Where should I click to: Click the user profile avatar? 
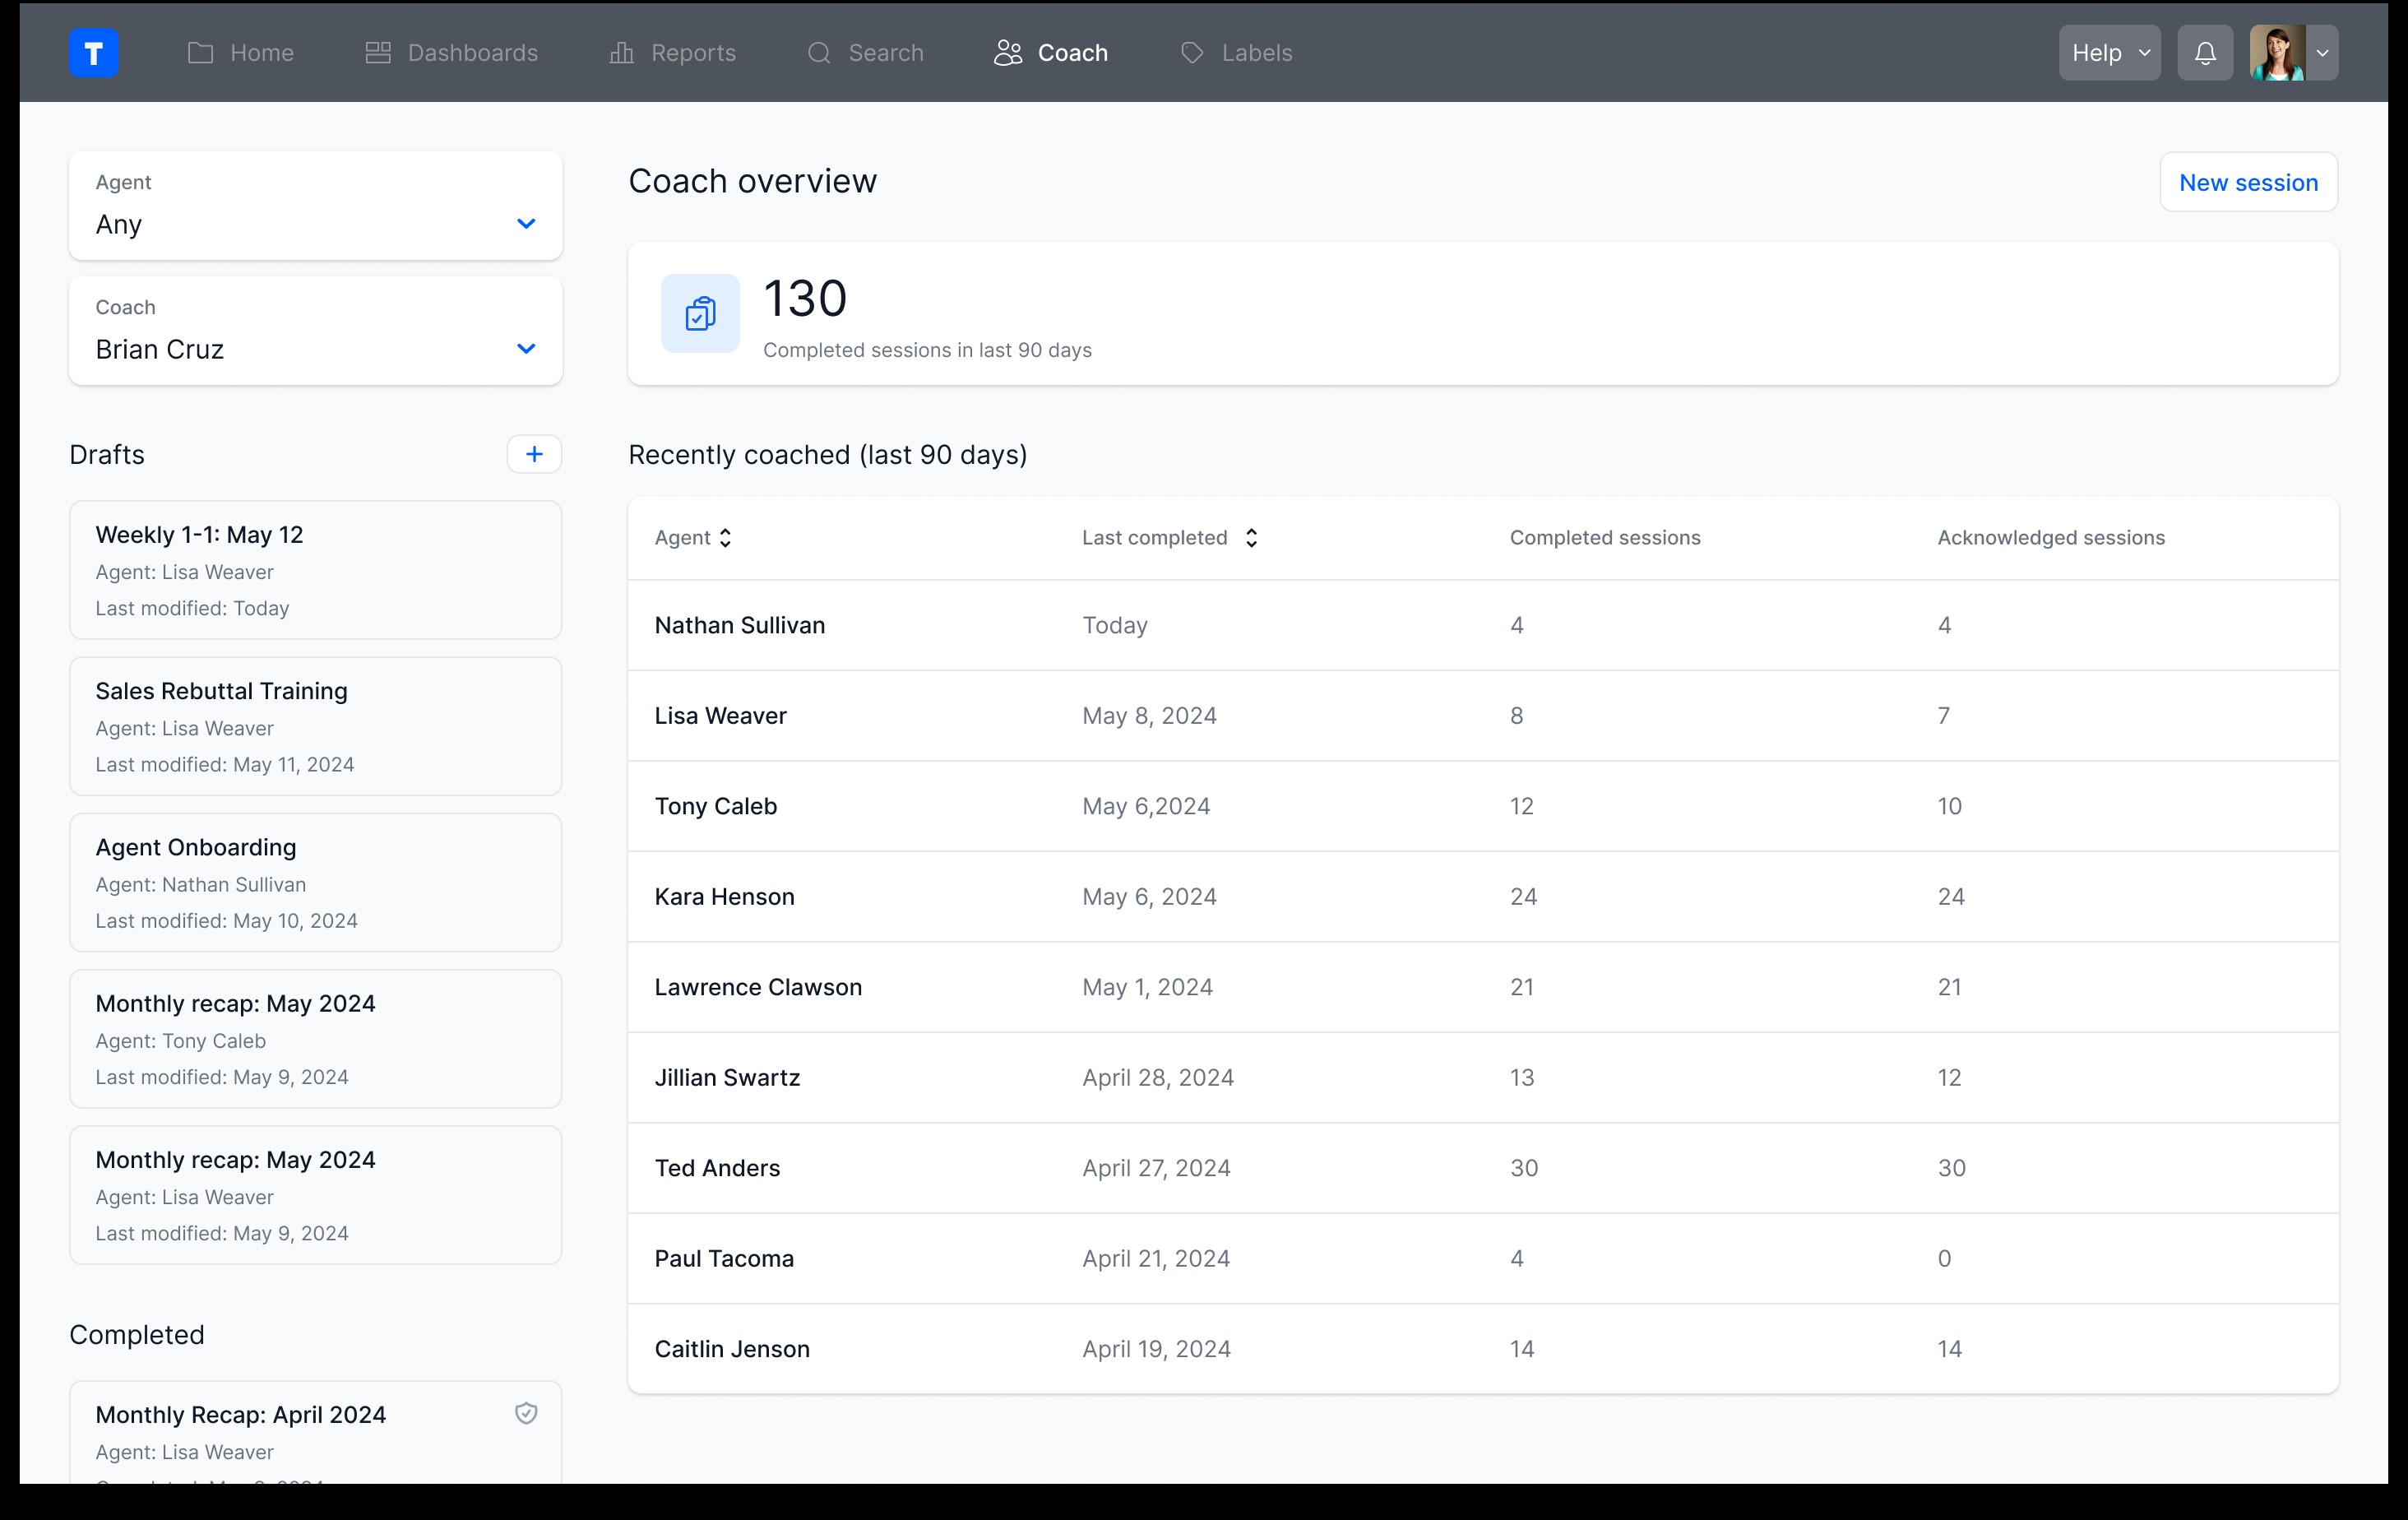point(2277,53)
